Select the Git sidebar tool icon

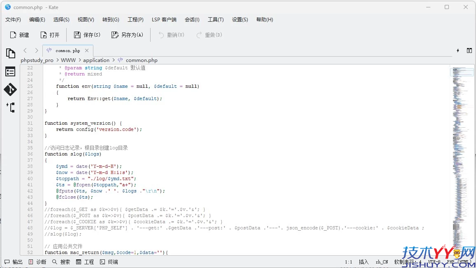(x=10, y=89)
